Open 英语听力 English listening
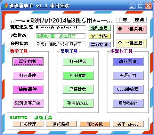This screenshot has width=154, height=135. pos(128,75)
